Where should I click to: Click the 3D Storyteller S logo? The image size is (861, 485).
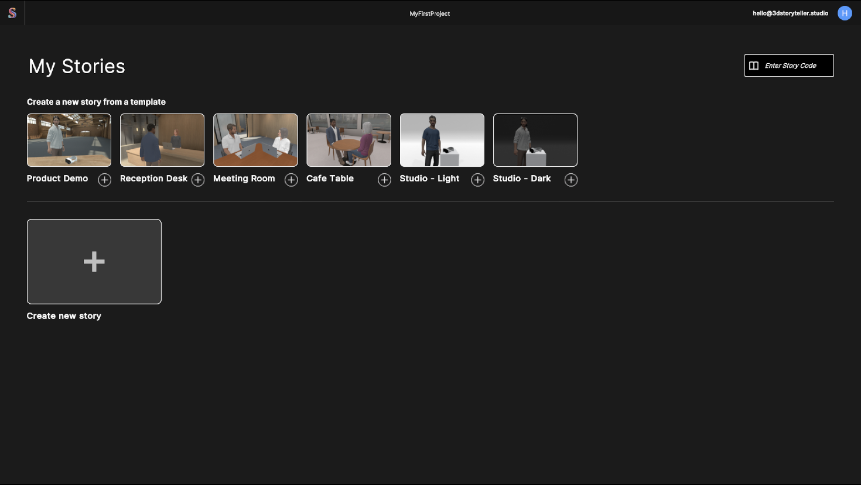coord(12,13)
